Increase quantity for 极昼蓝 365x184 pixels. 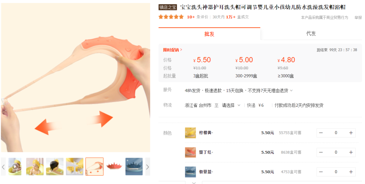[x=351, y=172]
